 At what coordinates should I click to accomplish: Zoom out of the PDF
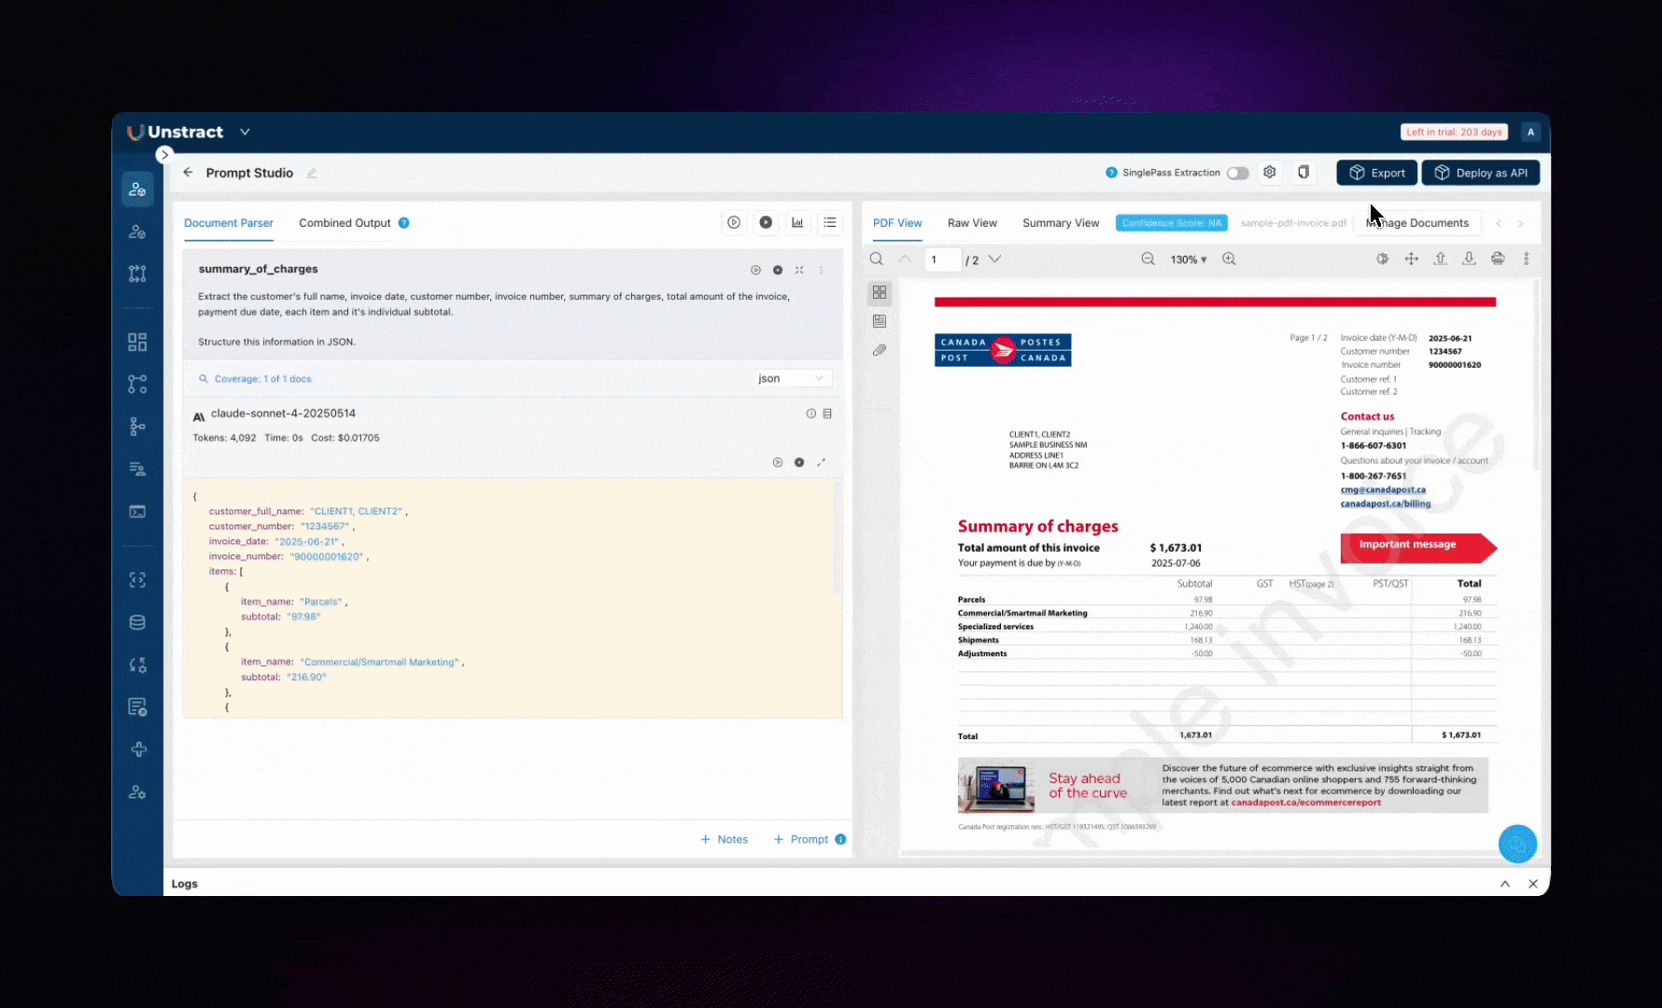(1148, 259)
